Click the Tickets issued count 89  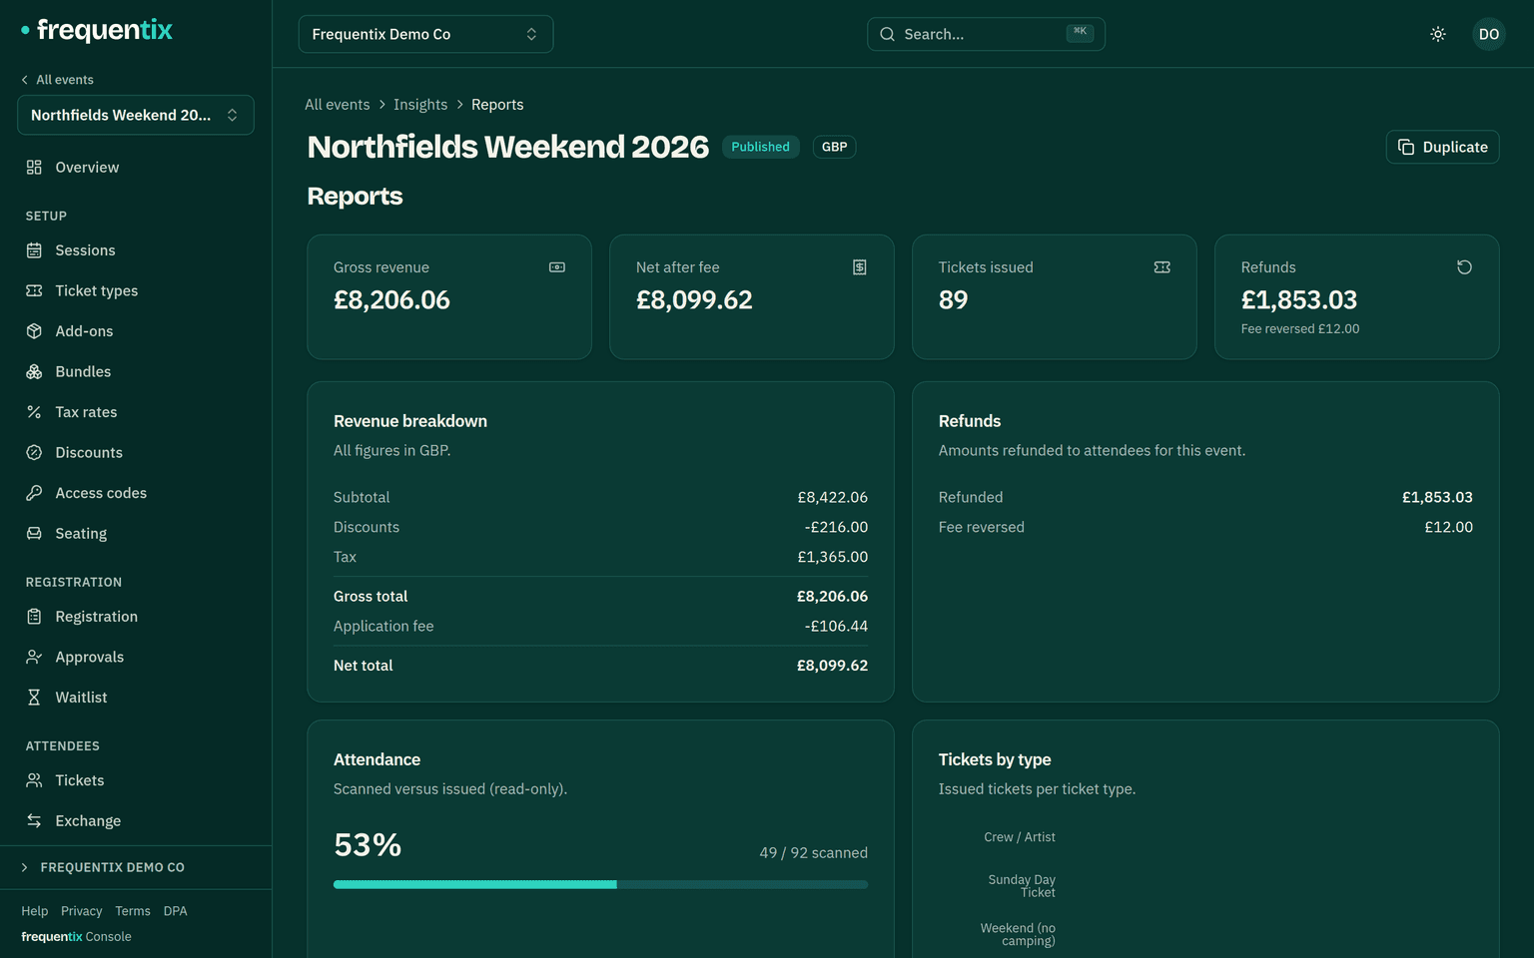pyautogui.click(x=954, y=299)
